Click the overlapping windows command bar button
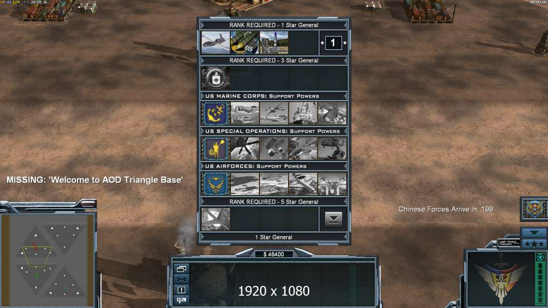This screenshot has width=548, height=308. [181, 268]
